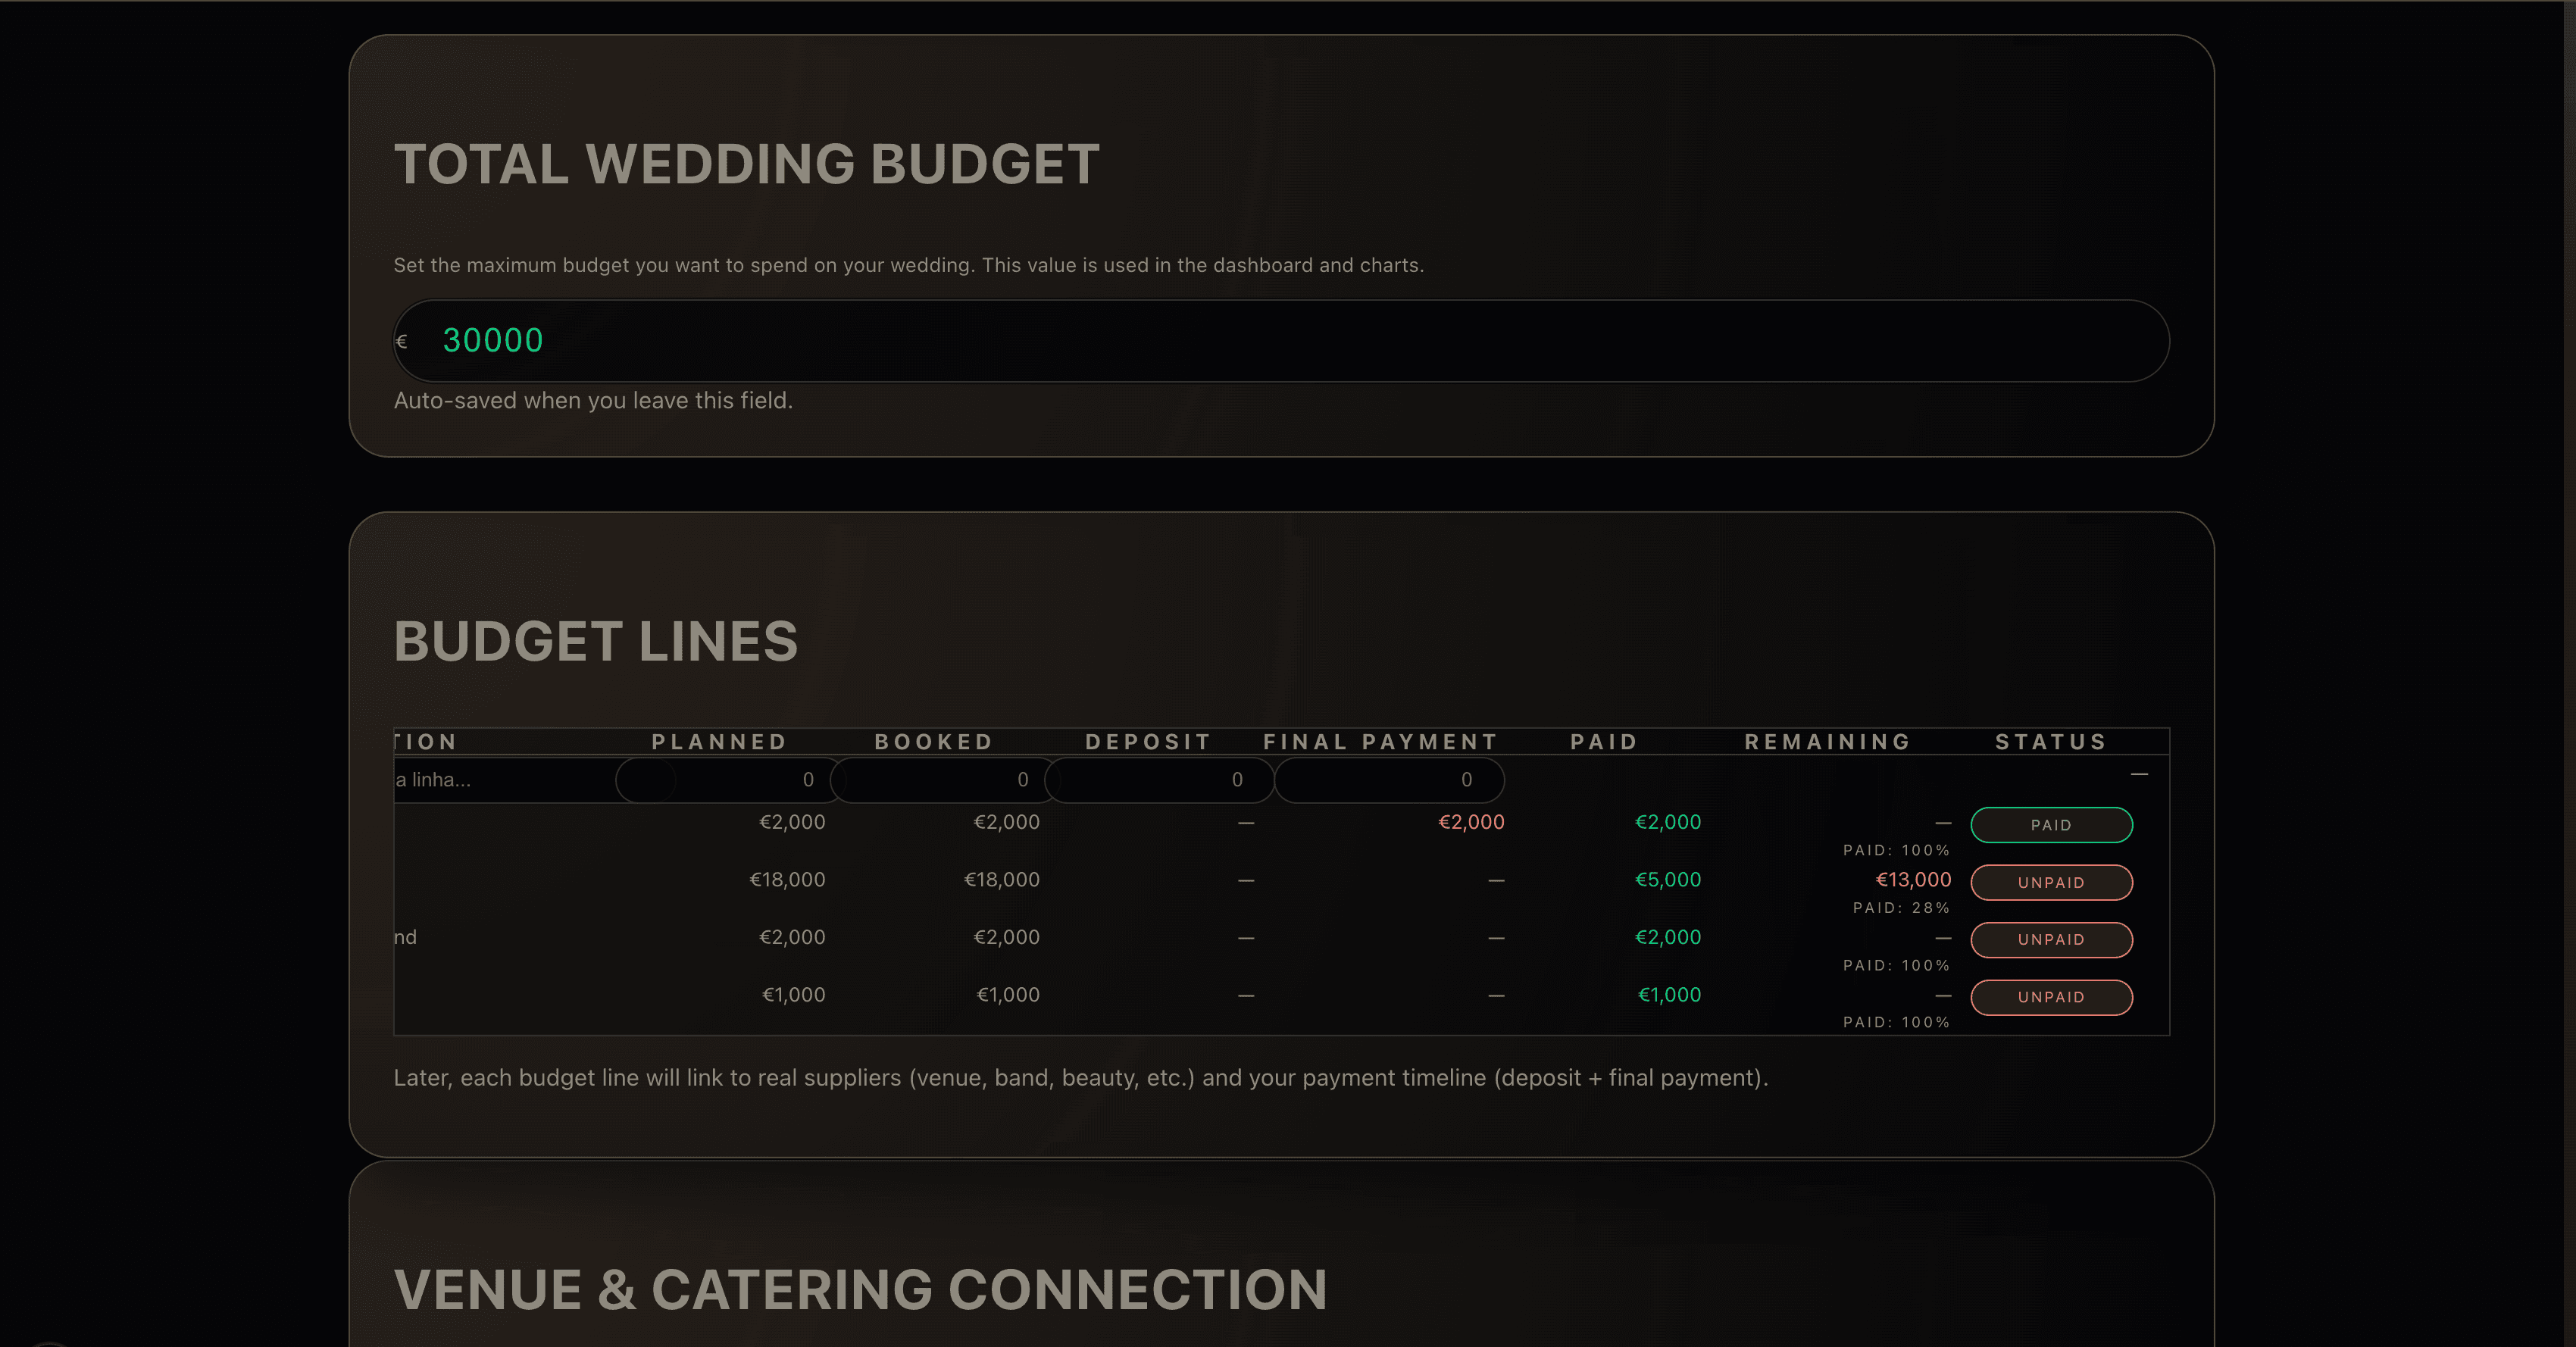Click the circular button beside the description field
Screen dimensions: 2576x1347
point(647,779)
